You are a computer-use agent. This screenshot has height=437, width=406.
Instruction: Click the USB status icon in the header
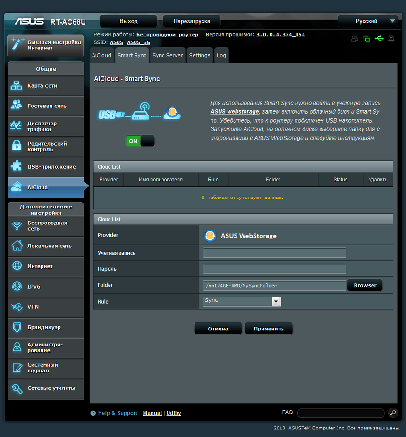pyautogui.click(x=379, y=39)
